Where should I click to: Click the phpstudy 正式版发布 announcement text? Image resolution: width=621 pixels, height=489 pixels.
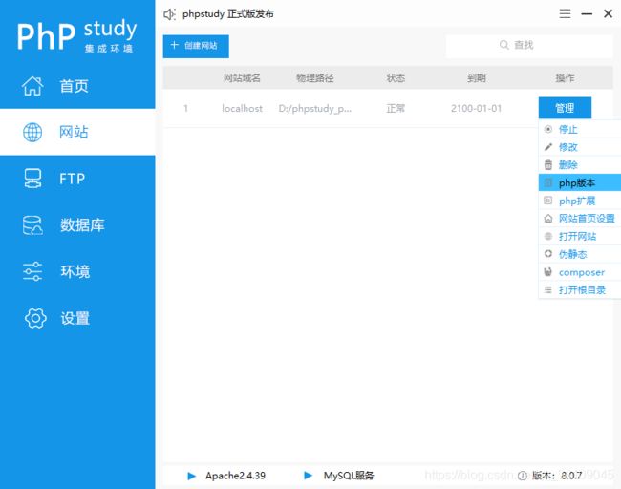point(227,14)
